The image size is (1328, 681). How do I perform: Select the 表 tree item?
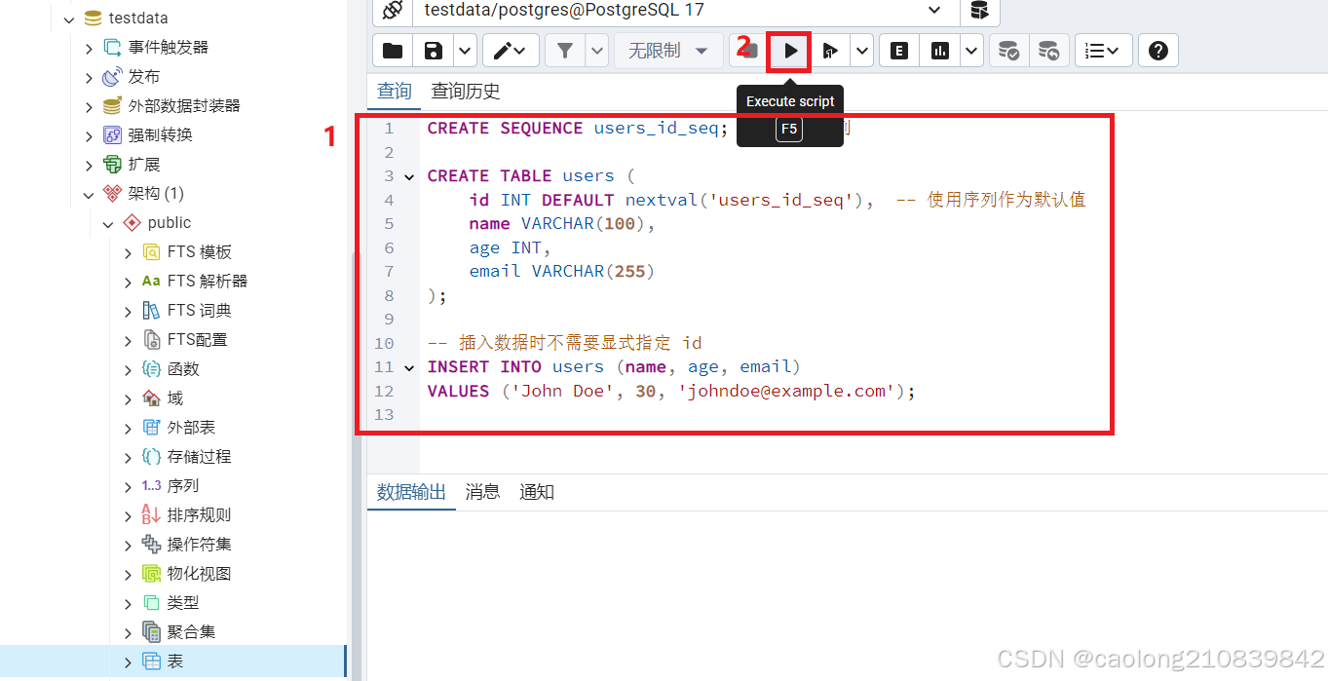point(175,662)
